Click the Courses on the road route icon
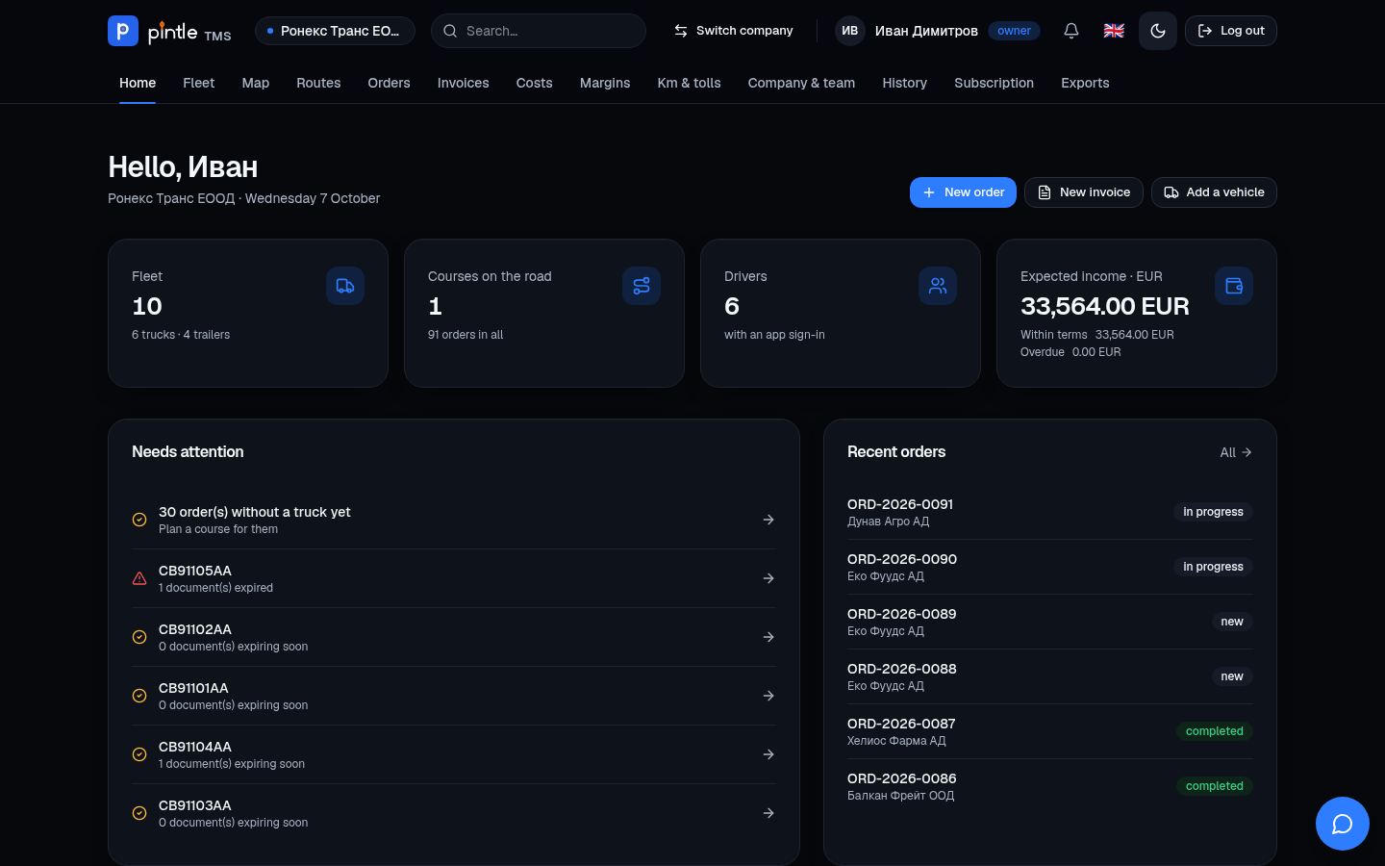Image resolution: width=1385 pixels, height=866 pixels. [x=642, y=286]
